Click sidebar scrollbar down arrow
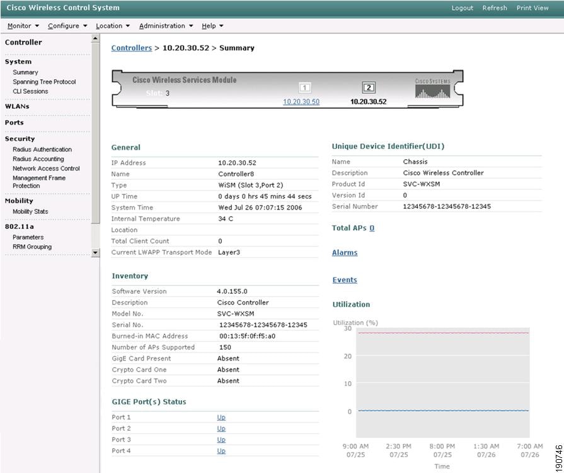564x473 pixels. click(x=95, y=252)
